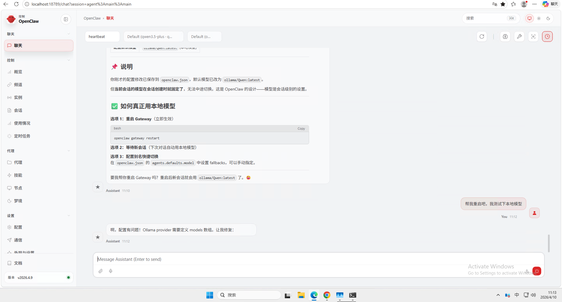
Task: Click the agents.defaults.model inline code
Action: click(173, 163)
